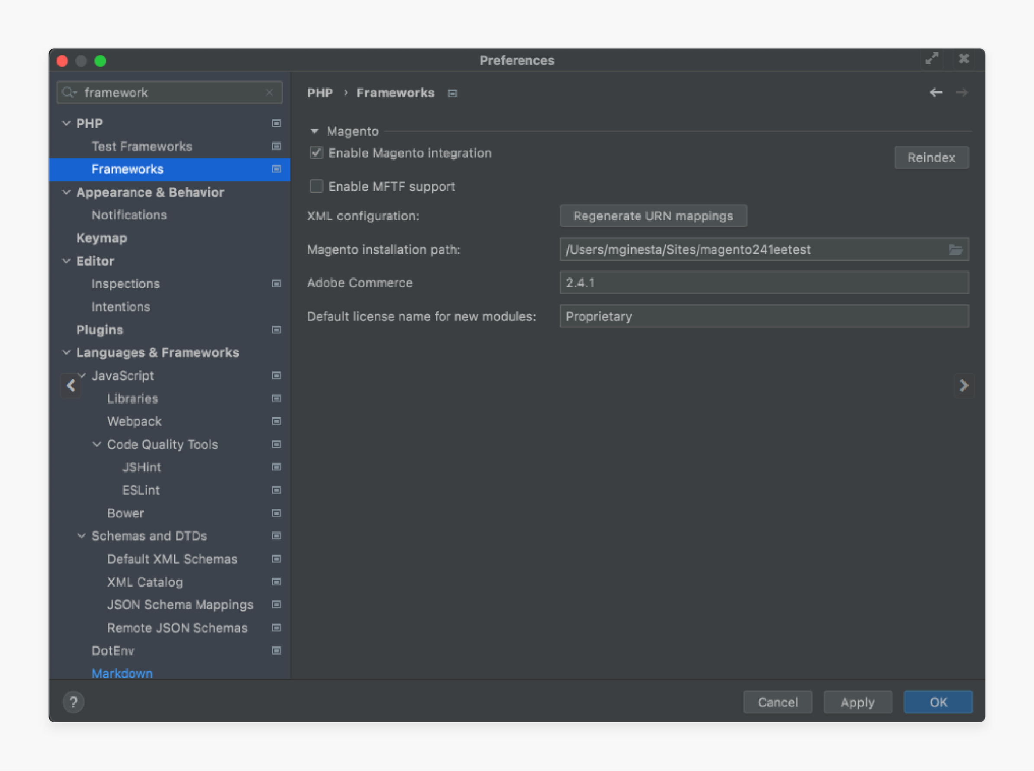The image size is (1034, 771).
Task: Focus the settings search field
Action: [x=170, y=93]
